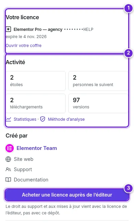Open the Méthode d'analyse link
The width and height of the screenshot is (134, 224).
click(66, 119)
